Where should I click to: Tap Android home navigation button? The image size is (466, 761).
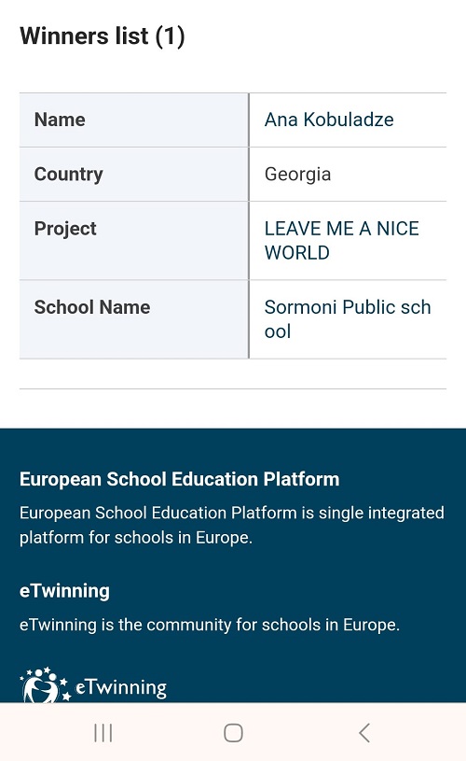pyautogui.click(x=233, y=732)
